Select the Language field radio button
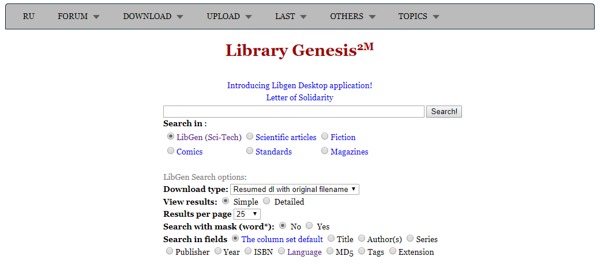The height and width of the screenshot is (279, 601). pos(281,251)
